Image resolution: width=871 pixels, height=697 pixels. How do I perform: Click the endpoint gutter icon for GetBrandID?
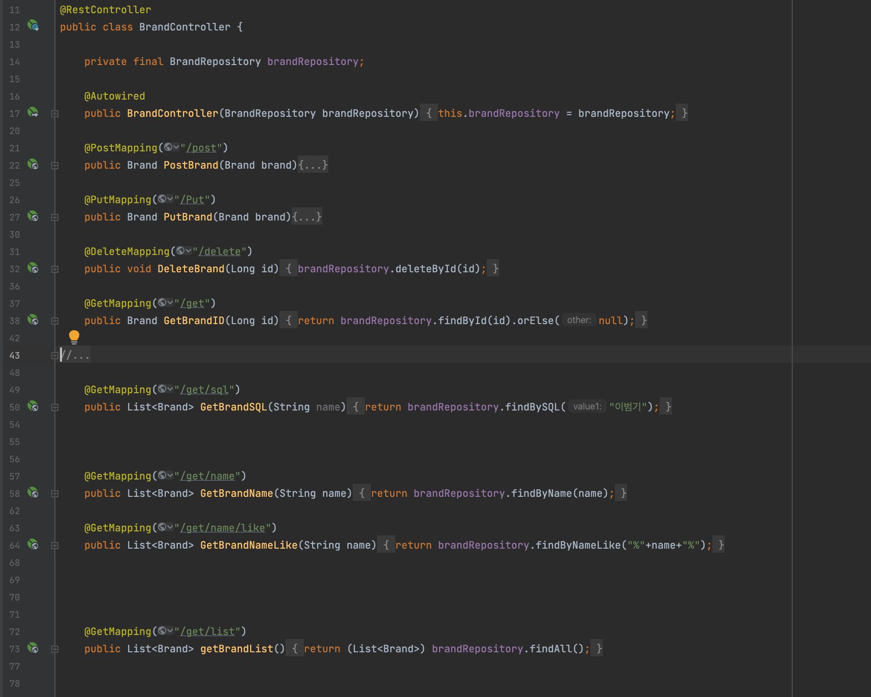point(33,320)
